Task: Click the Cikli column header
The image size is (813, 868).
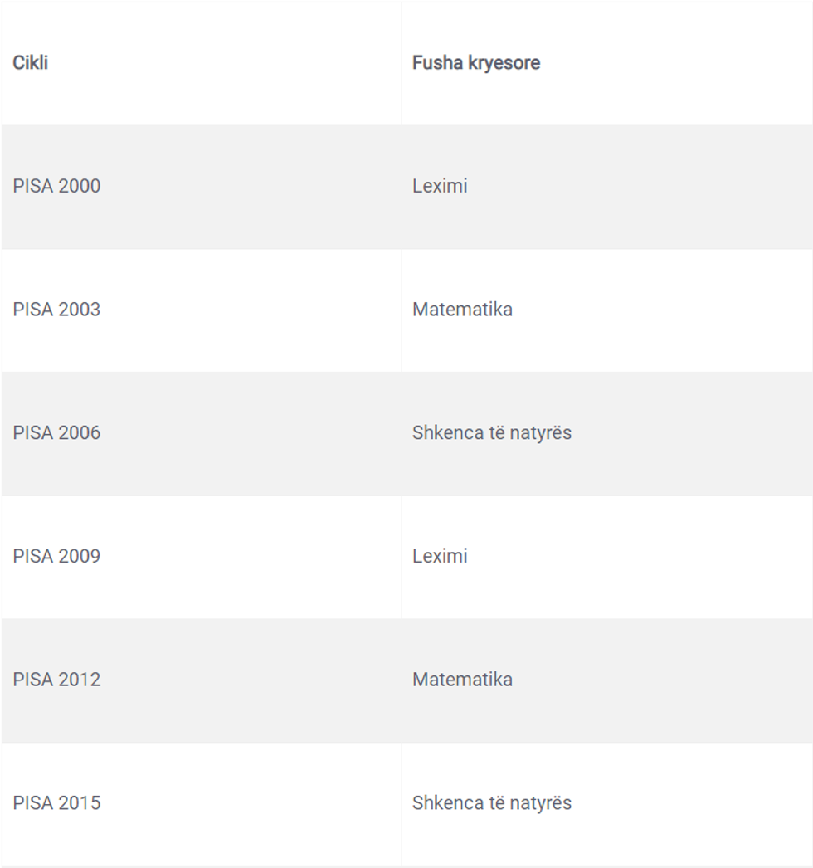Action: click(31, 63)
